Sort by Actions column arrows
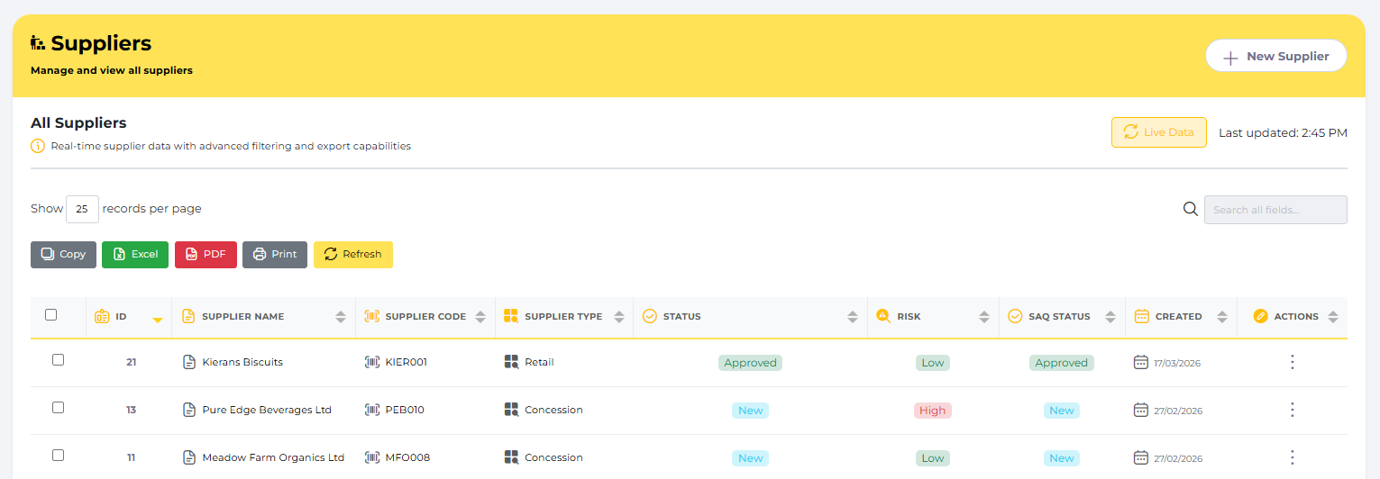1380x479 pixels. coord(1333,317)
